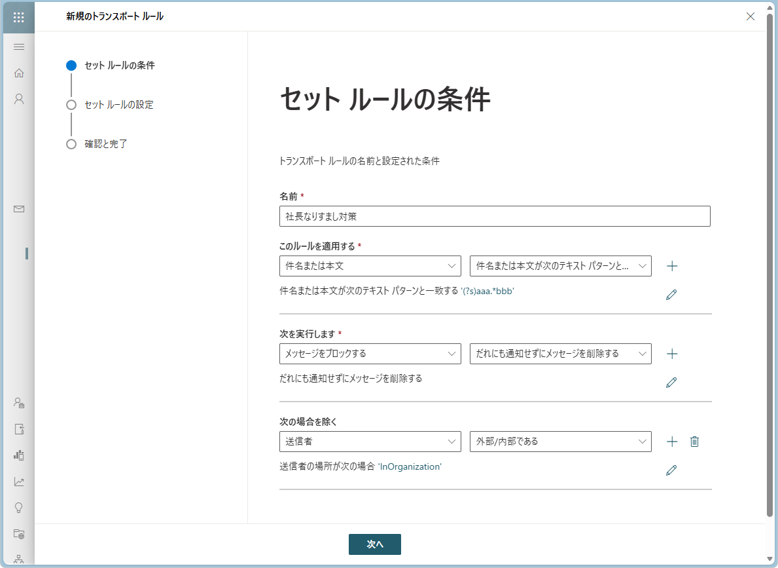The height and width of the screenshot is (568, 778).
Task: Expand the 送信者 exception dropdown
Action: (x=370, y=442)
